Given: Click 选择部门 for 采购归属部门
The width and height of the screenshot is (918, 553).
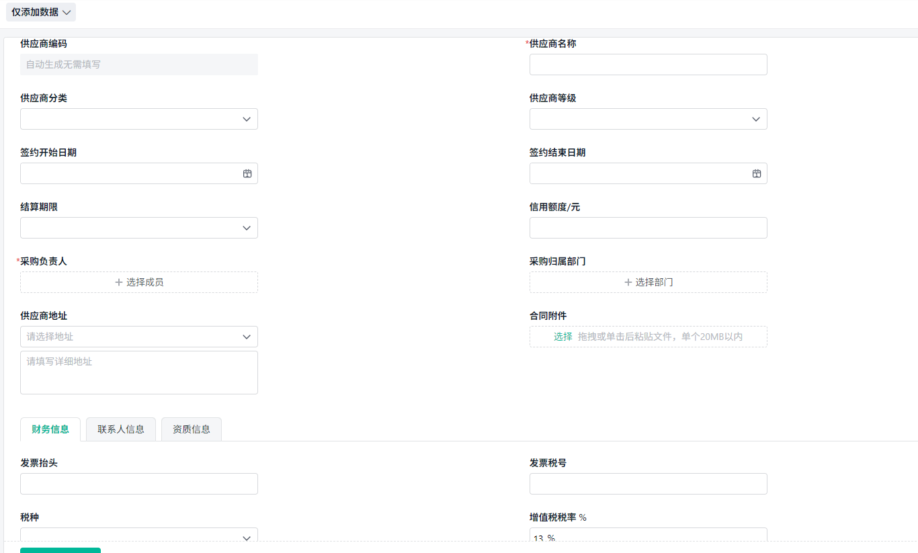Looking at the screenshot, I should (x=648, y=282).
